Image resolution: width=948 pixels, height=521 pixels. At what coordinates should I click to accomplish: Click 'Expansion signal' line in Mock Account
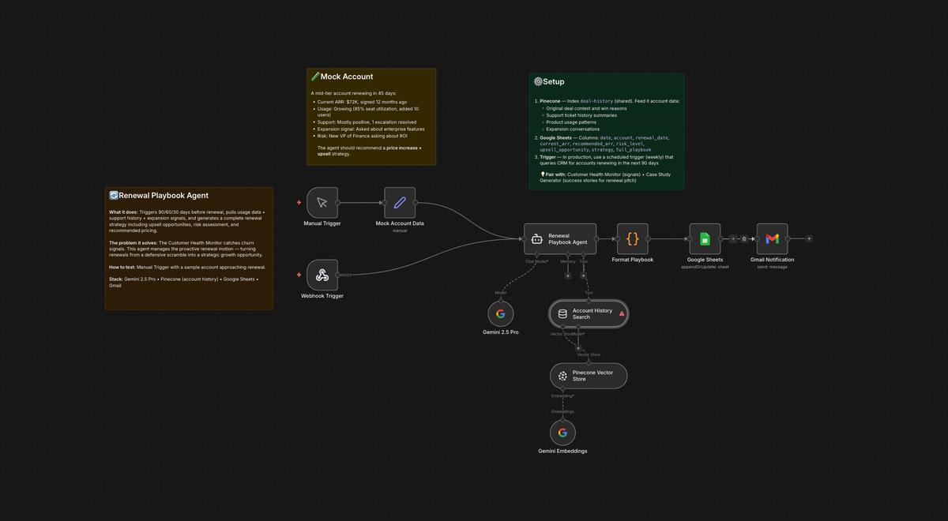coord(370,129)
